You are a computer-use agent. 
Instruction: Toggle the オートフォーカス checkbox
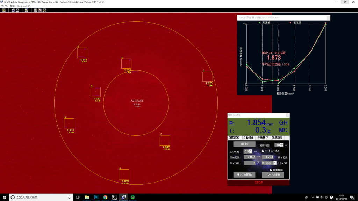coord(263,151)
